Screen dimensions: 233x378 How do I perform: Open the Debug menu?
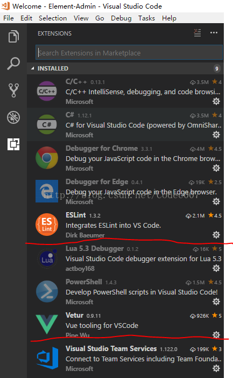pyautogui.click(x=121, y=18)
